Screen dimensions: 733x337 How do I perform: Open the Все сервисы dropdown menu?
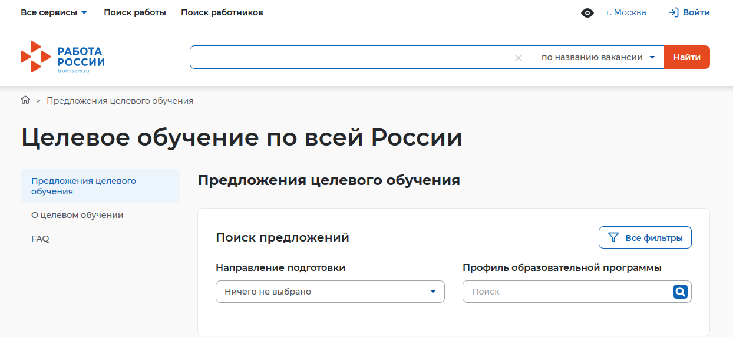pos(54,12)
